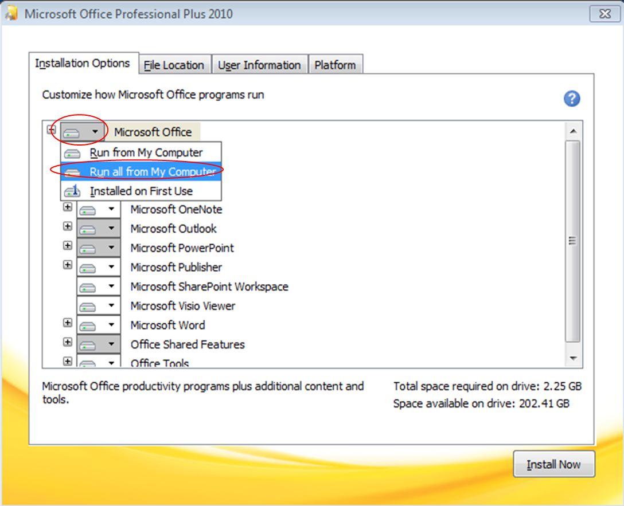
Task: Choose Run from My Computer option
Action: click(x=141, y=152)
